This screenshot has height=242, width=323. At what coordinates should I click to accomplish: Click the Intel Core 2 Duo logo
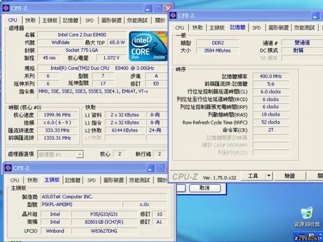148,46
